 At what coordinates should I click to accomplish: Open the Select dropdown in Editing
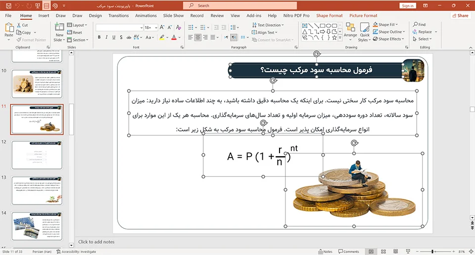tap(422, 39)
